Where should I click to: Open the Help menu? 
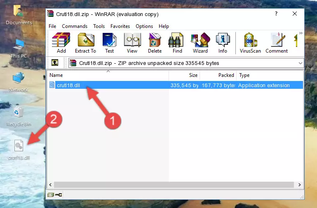pyautogui.click(x=164, y=26)
